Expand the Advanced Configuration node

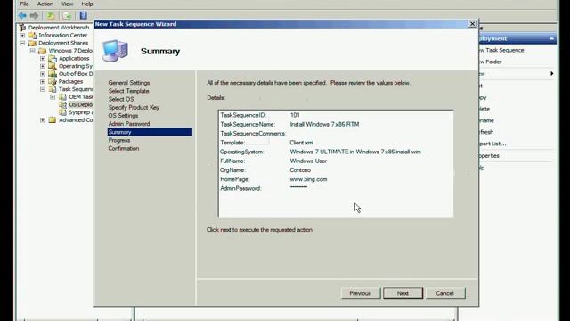(43, 120)
